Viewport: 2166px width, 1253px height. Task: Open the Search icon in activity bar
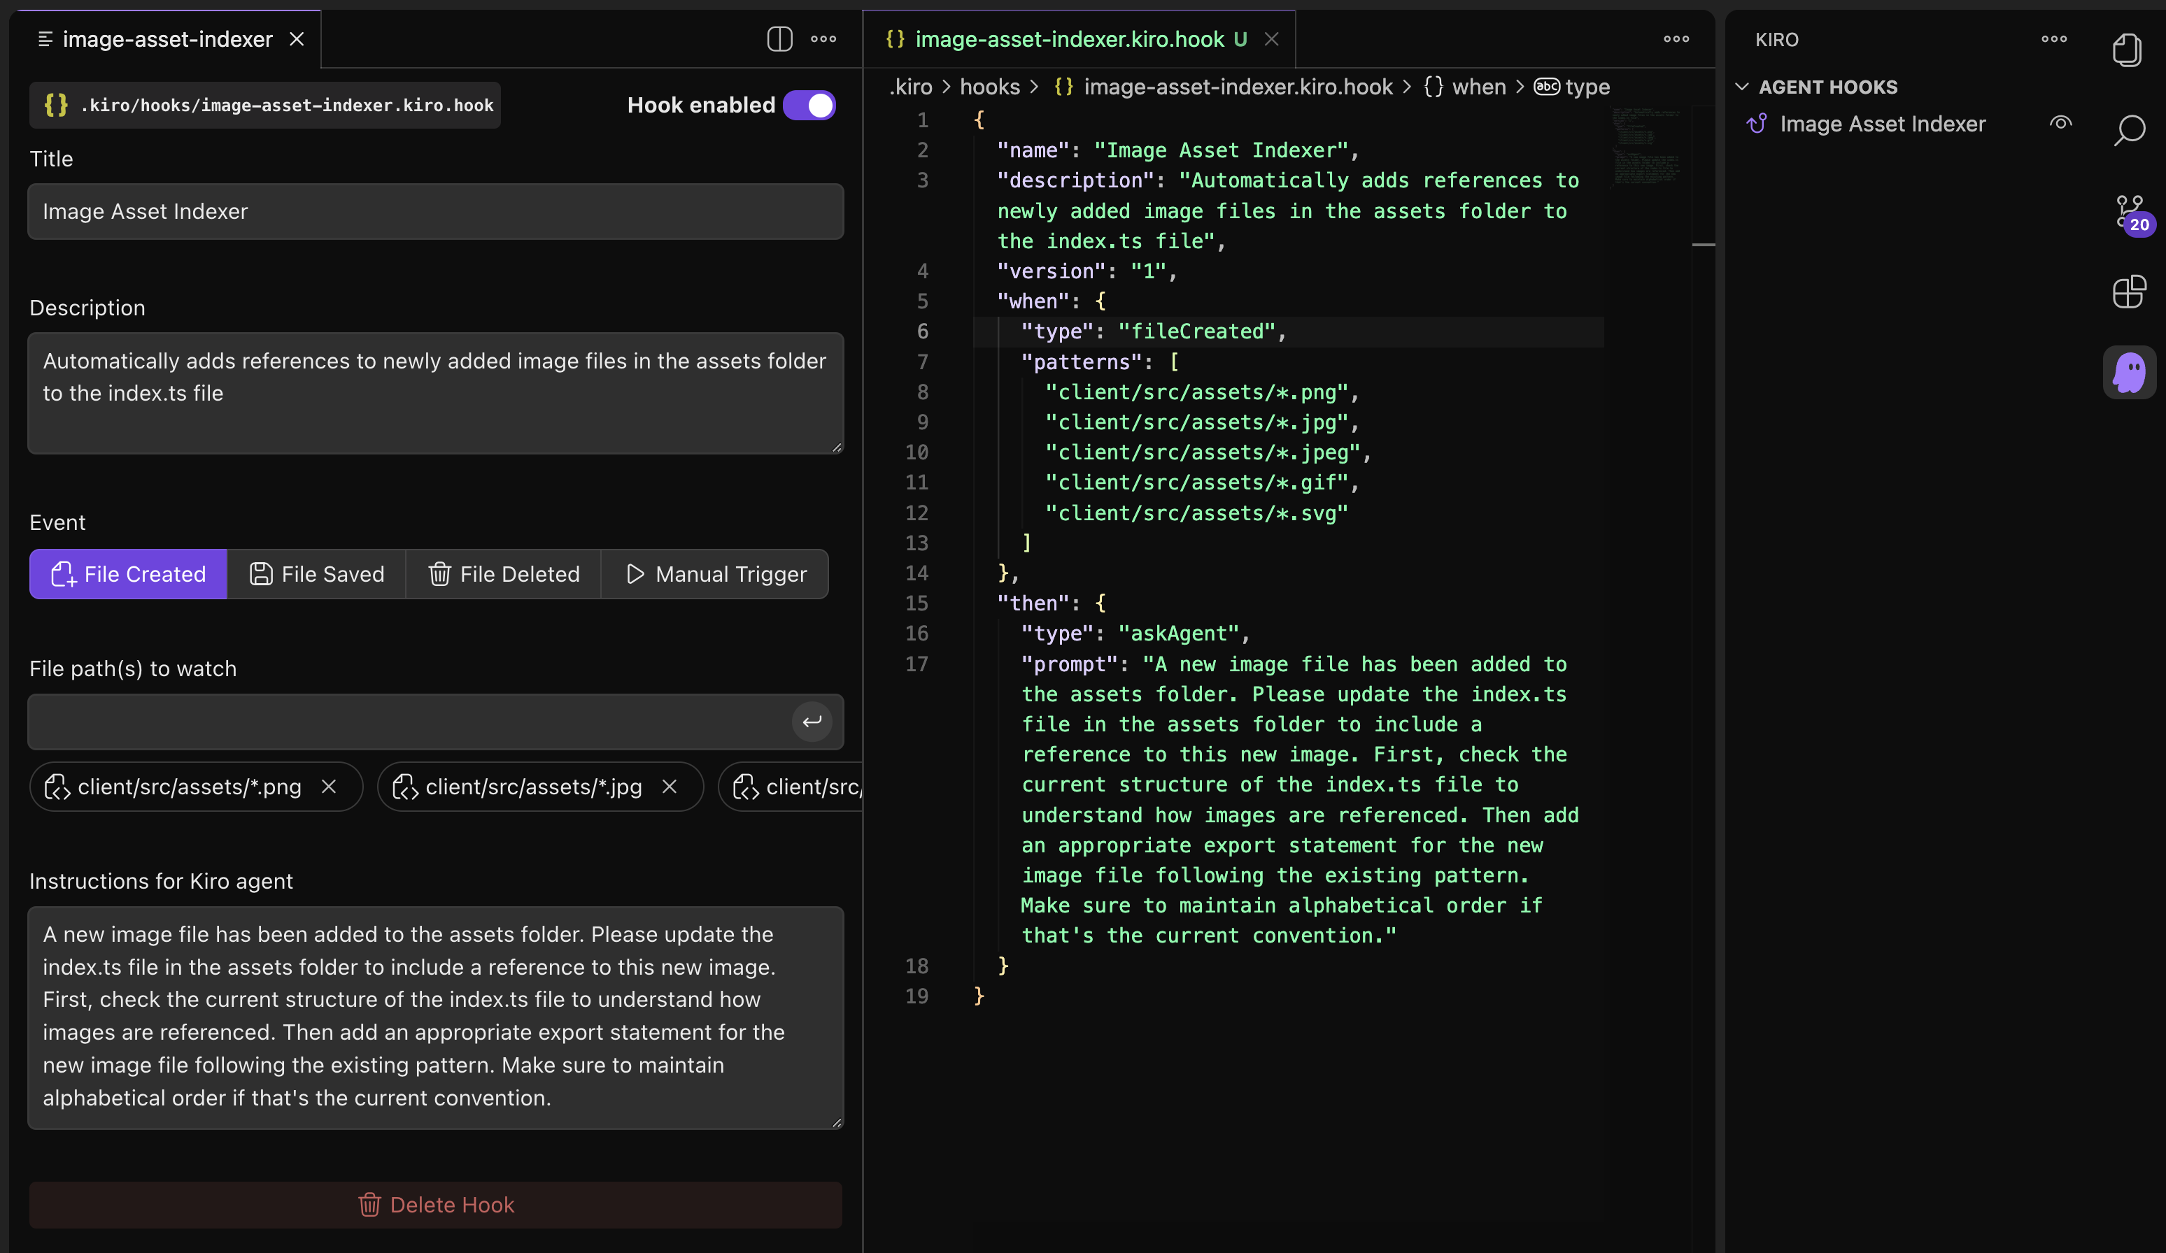[x=2128, y=131]
